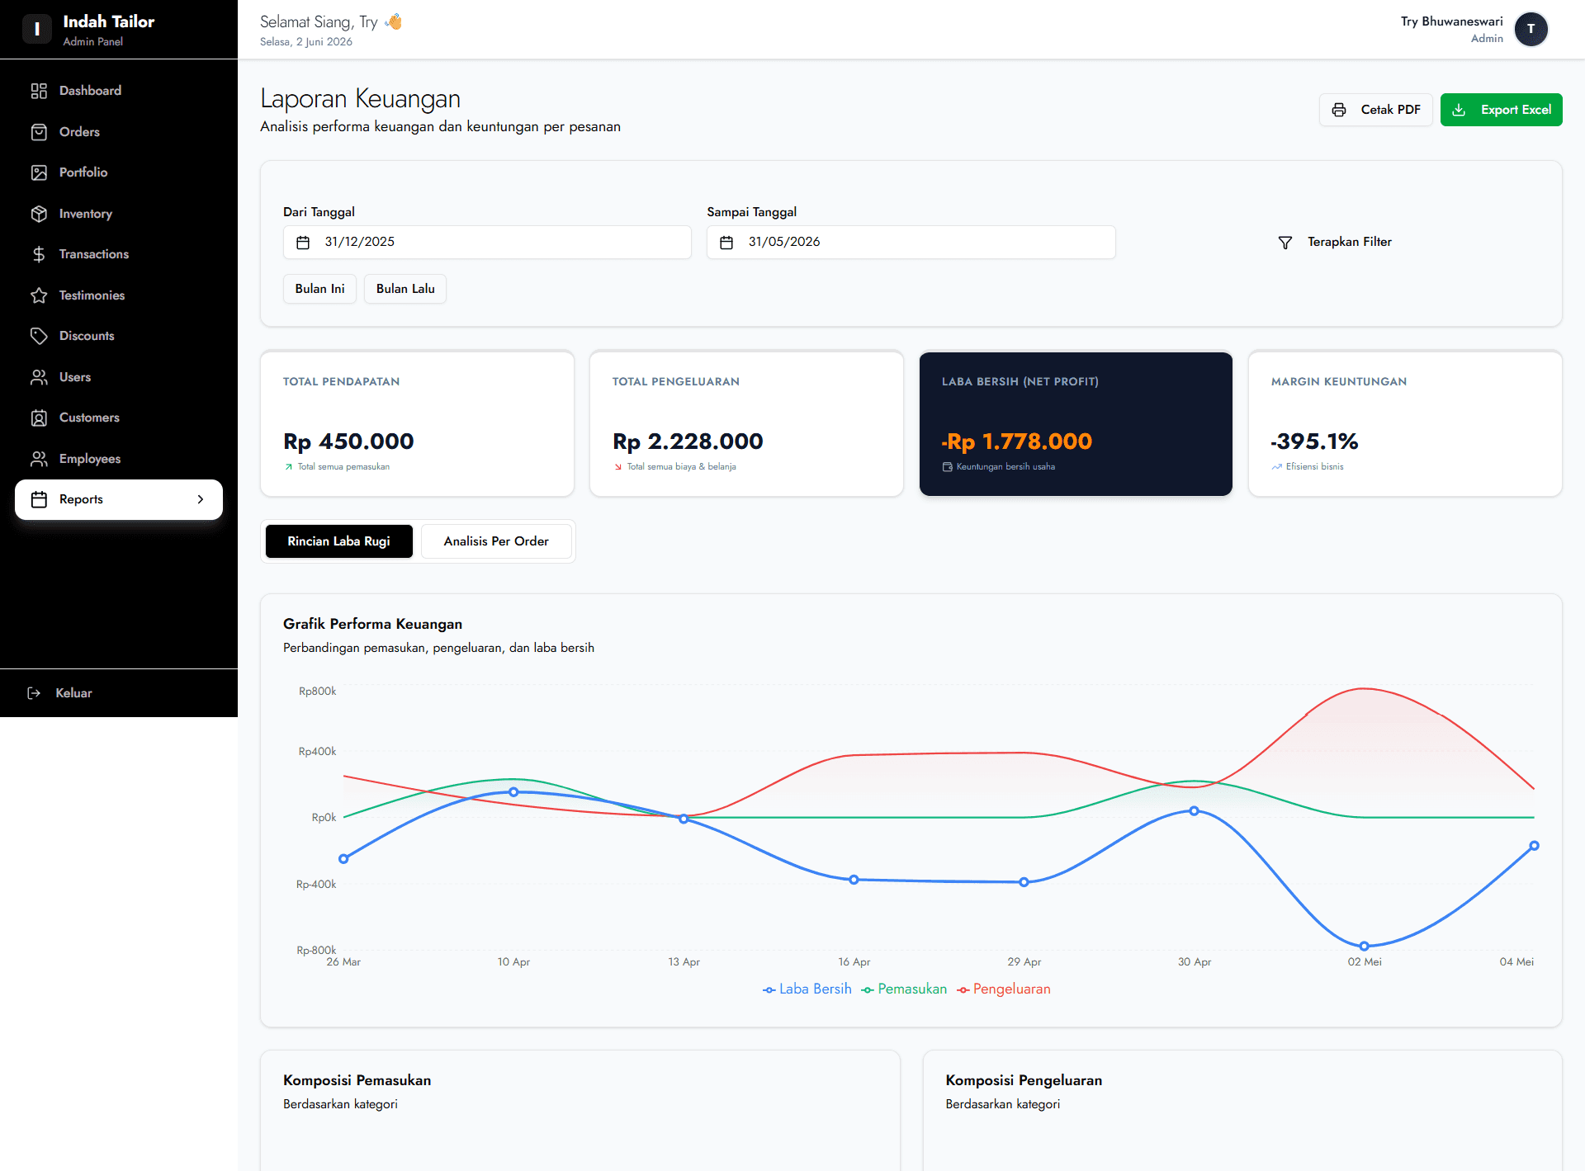Viewport: 1585px width, 1171px height.
Task: Click the Reports calendar icon
Action: pos(39,499)
